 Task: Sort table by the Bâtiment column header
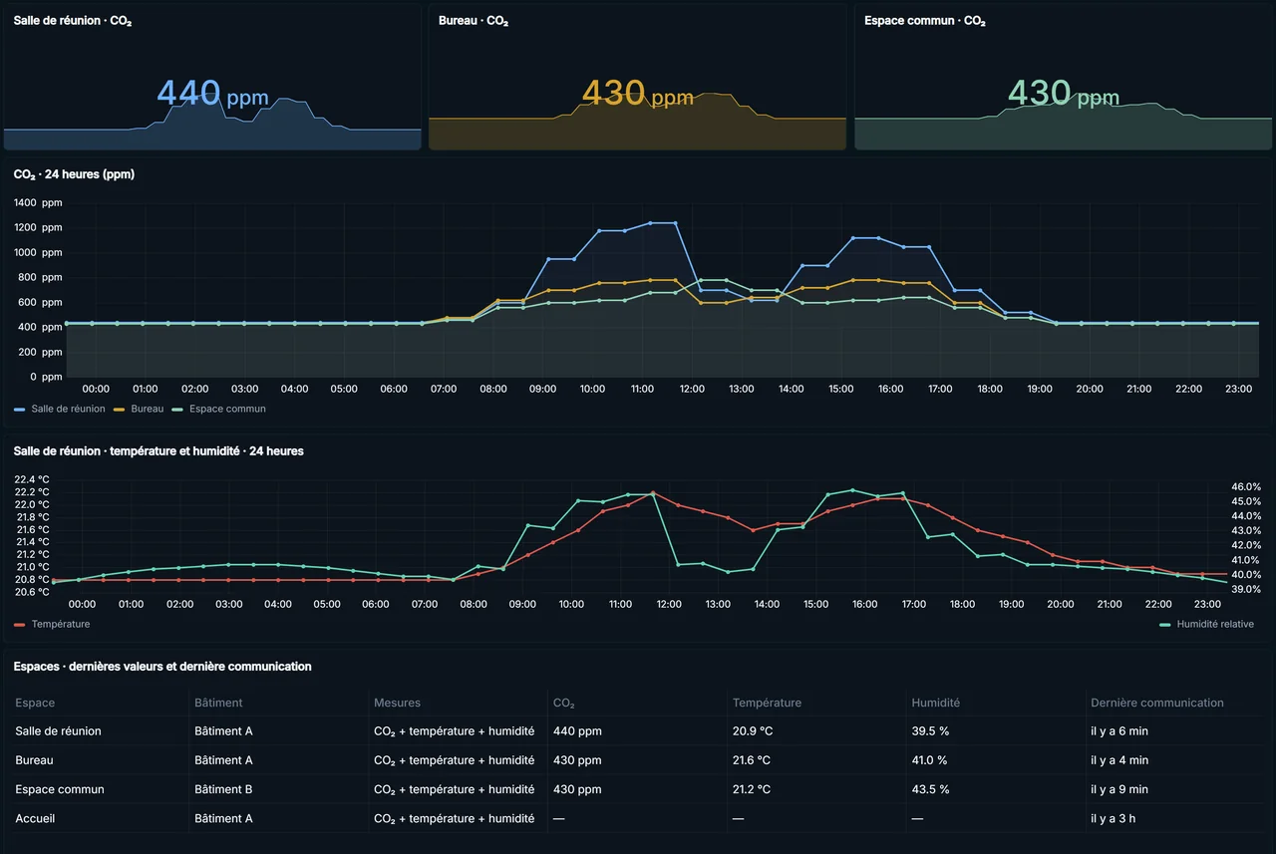pyautogui.click(x=218, y=703)
